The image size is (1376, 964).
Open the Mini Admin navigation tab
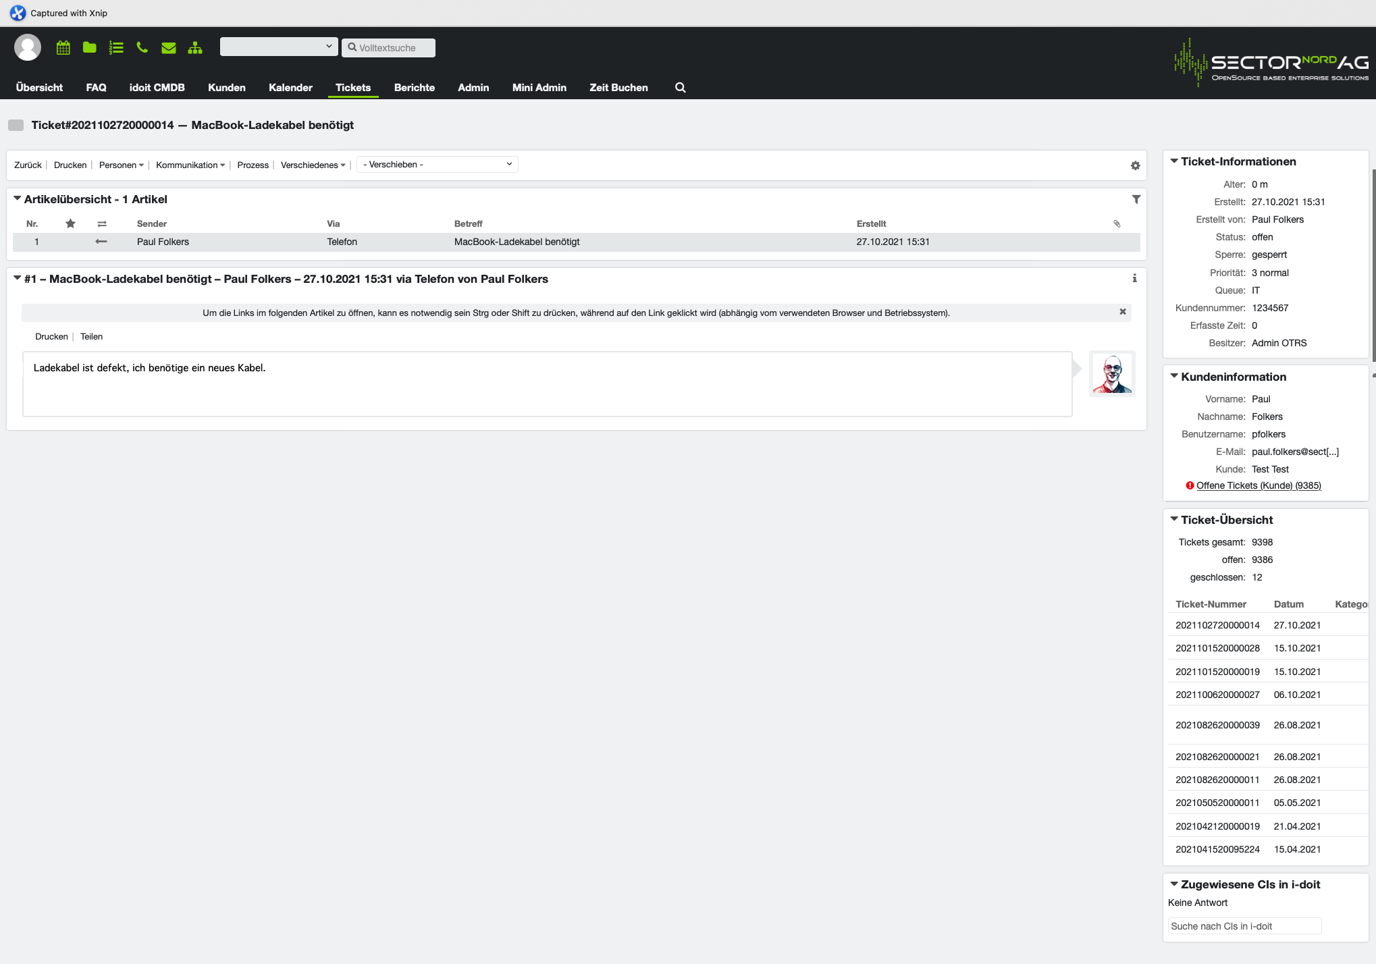[x=539, y=88]
